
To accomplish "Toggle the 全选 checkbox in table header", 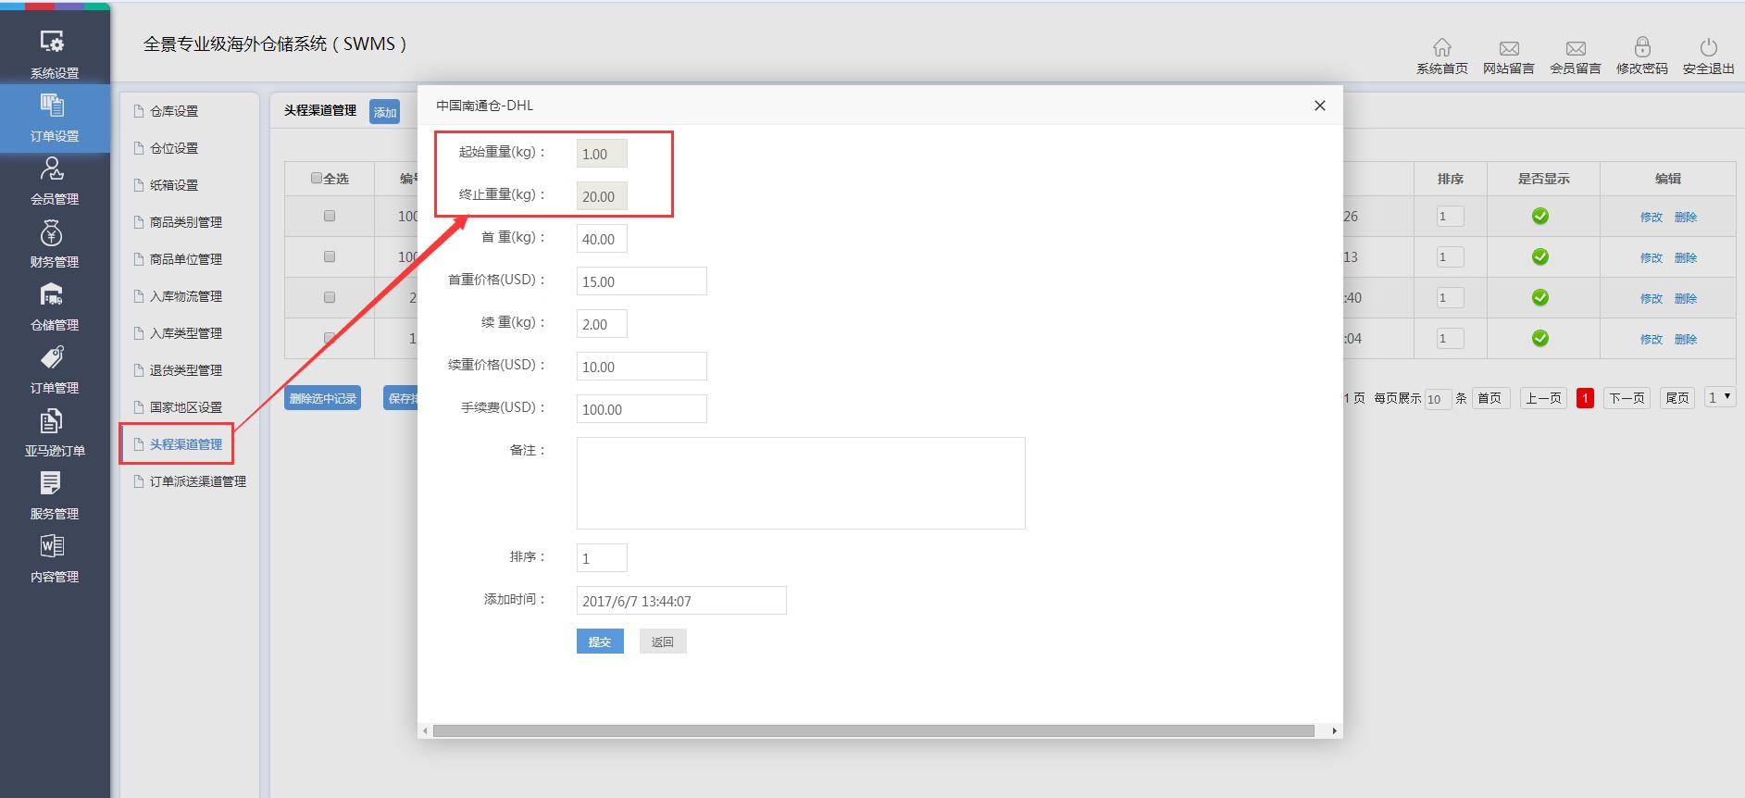I will (318, 178).
